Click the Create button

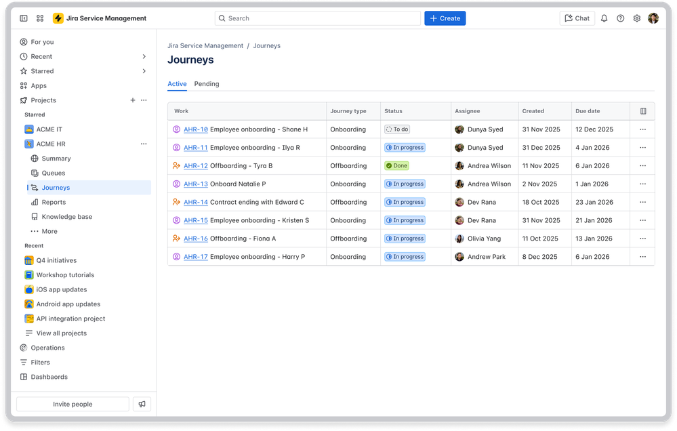(x=445, y=18)
